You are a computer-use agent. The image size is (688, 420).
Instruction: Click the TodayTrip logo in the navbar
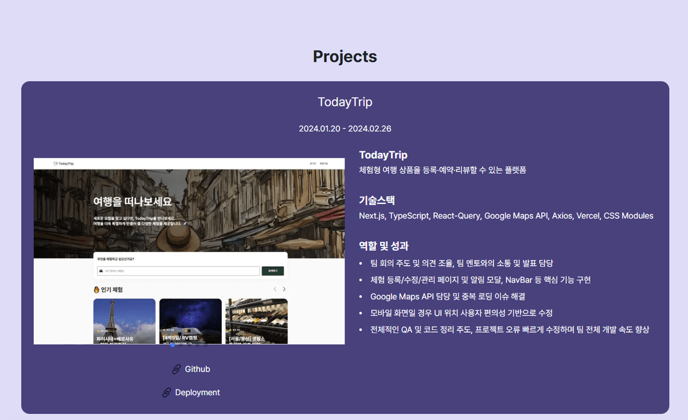coord(63,164)
